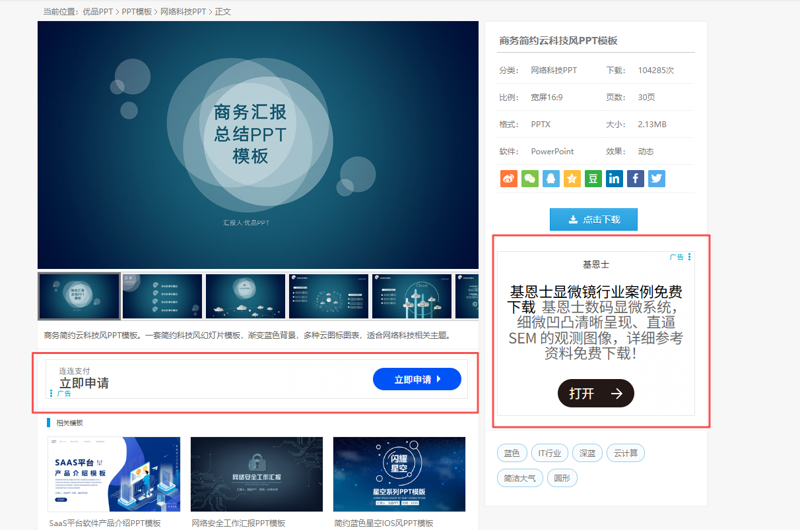Share the template via WeChat

tap(529, 178)
